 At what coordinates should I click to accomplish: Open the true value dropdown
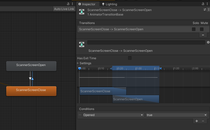coord(177,115)
